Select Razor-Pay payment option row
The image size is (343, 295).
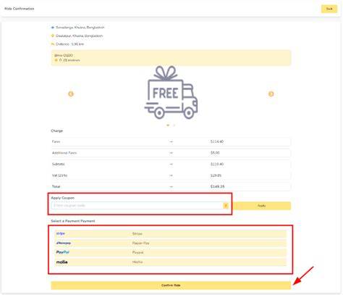coord(171,243)
